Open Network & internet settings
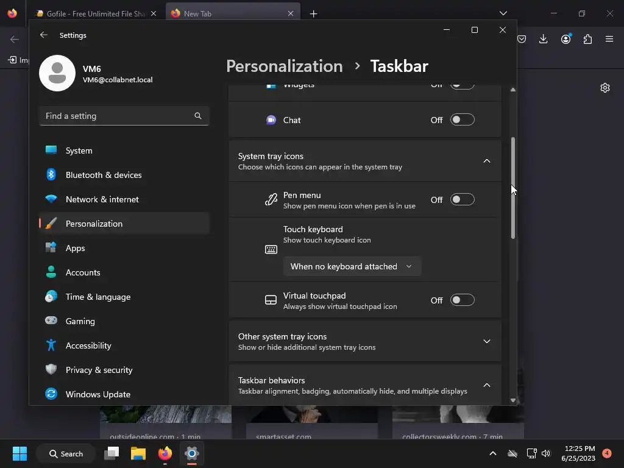Screen dimensions: 624x468 124,199
